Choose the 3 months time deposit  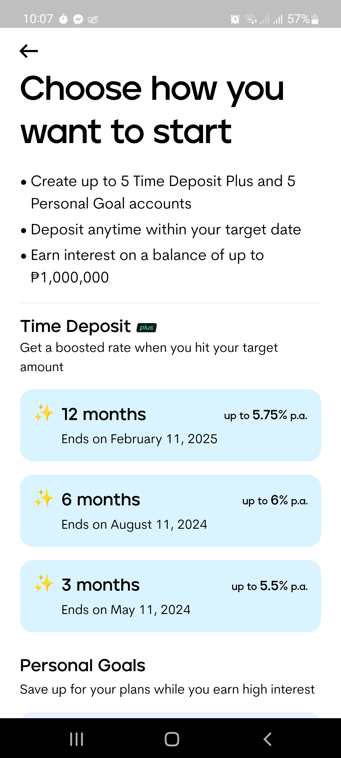tap(170, 596)
